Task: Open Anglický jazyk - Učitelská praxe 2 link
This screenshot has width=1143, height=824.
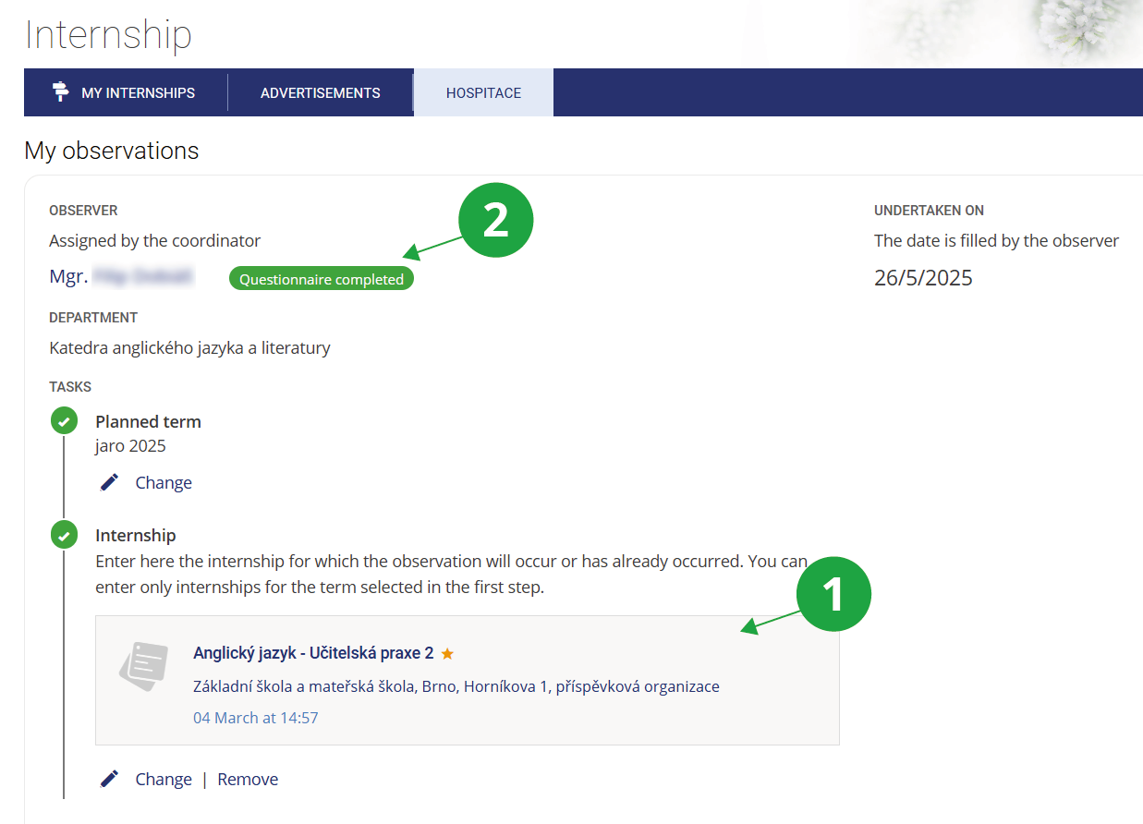Action: click(312, 653)
